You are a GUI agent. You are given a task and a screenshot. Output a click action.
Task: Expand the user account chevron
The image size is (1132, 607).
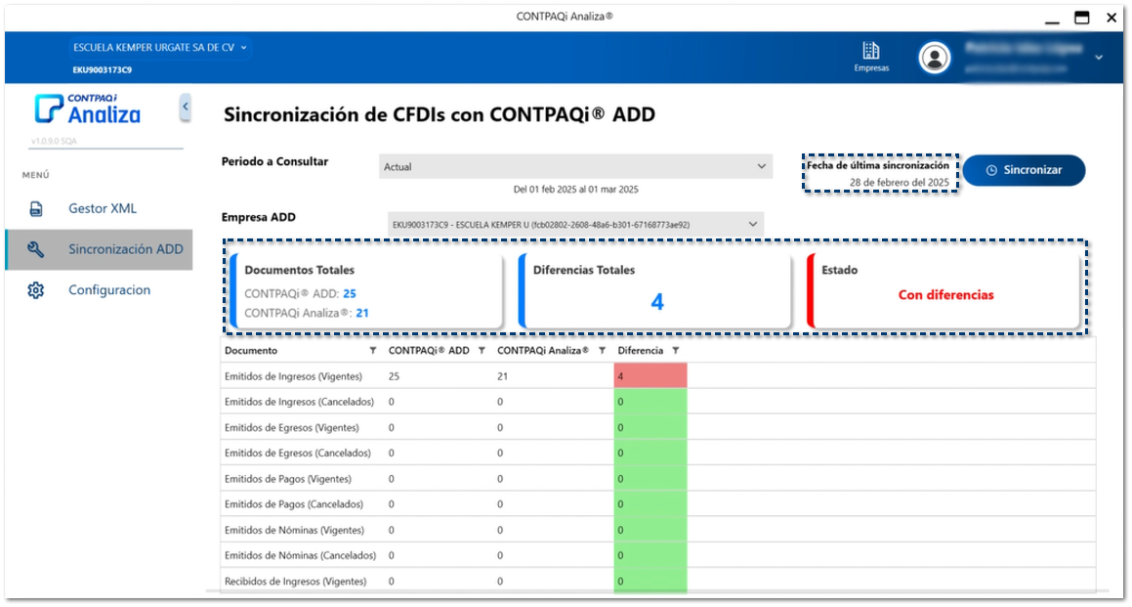click(x=1099, y=57)
